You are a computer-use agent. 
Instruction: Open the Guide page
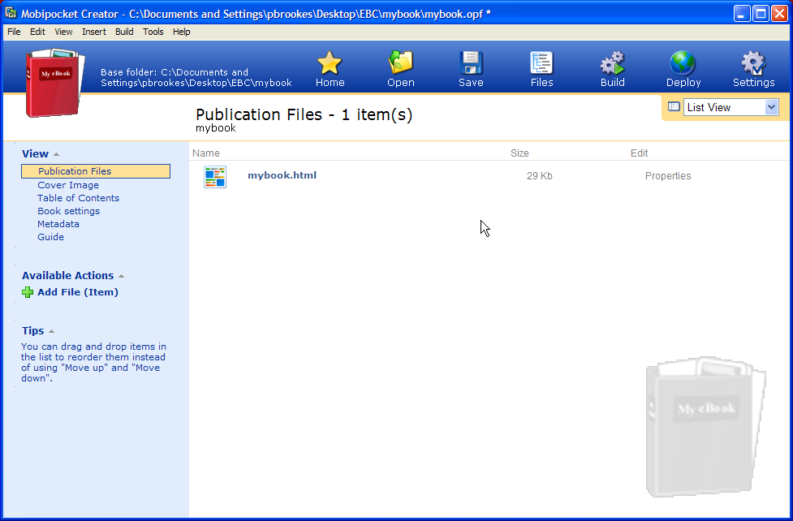pos(50,237)
